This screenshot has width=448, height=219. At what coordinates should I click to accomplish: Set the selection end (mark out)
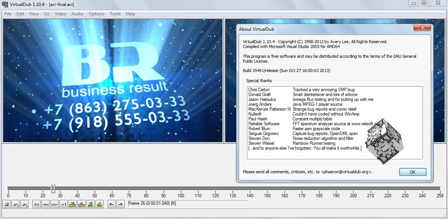[121, 204]
